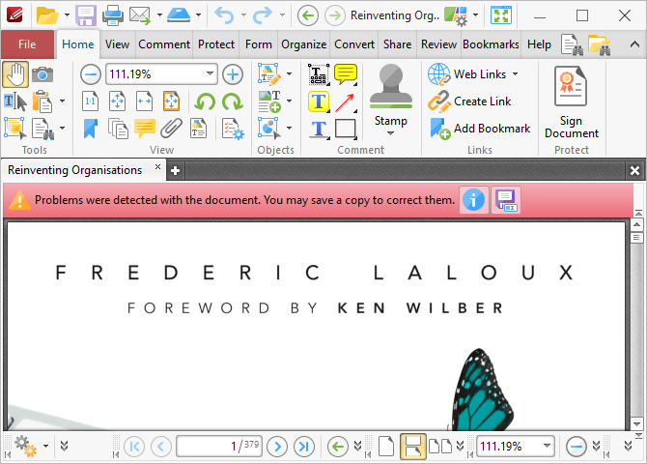The image size is (647, 464).
Task: Rotate view counter-clockwise
Action: click(x=205, y=101)
